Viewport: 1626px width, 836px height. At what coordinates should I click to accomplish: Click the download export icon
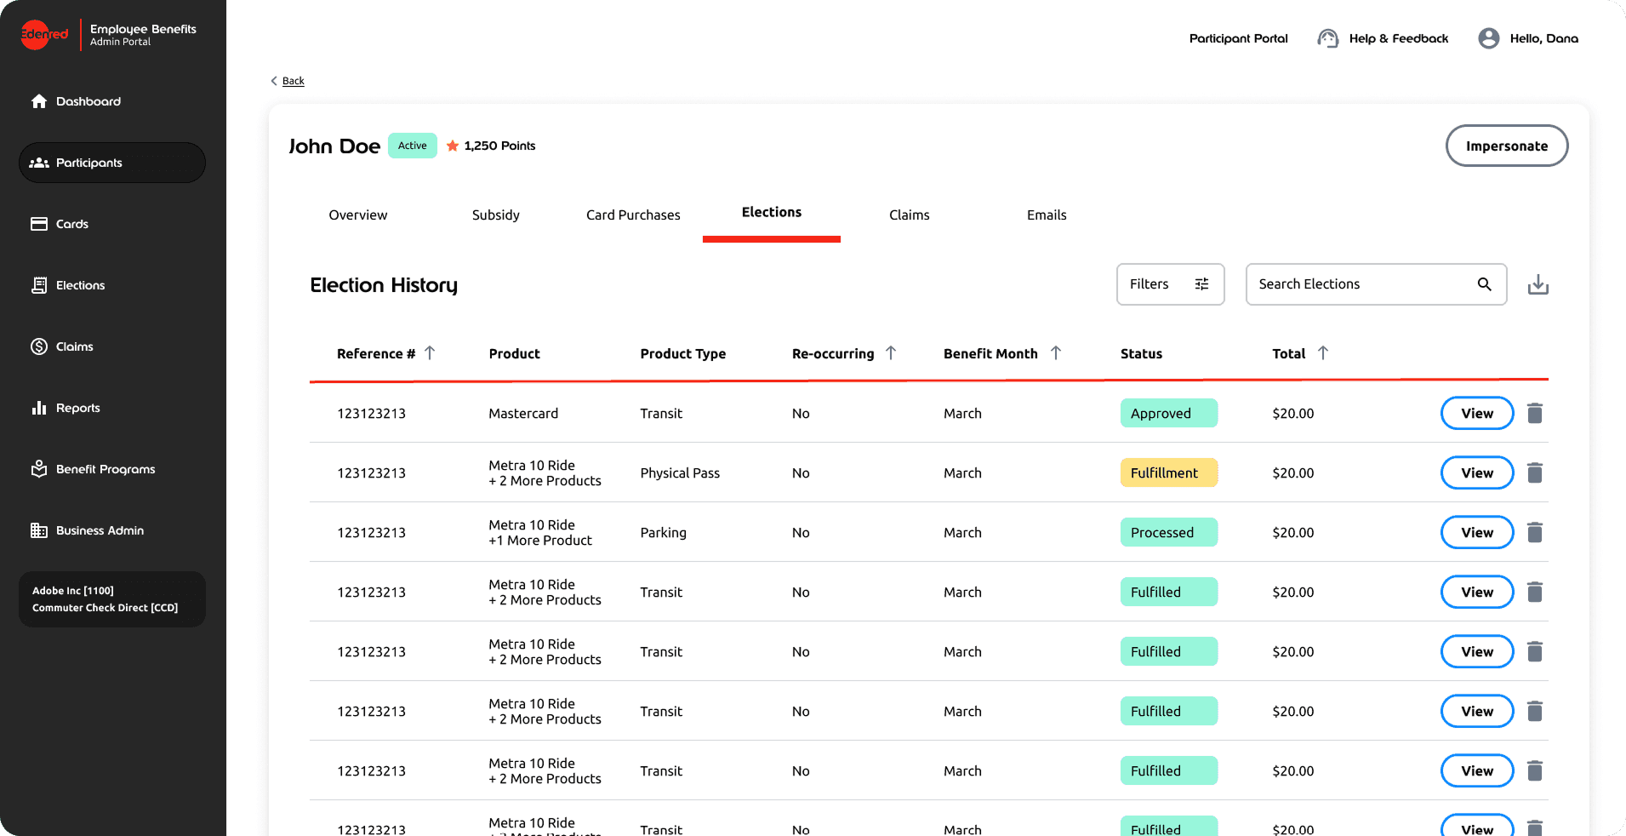[x=1538, y=284]
